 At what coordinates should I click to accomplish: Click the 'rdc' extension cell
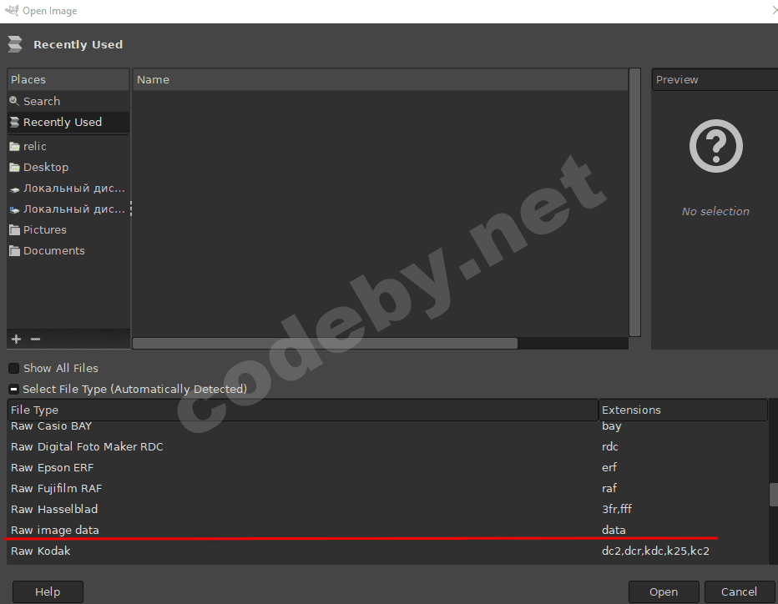(x=610, y=447)
